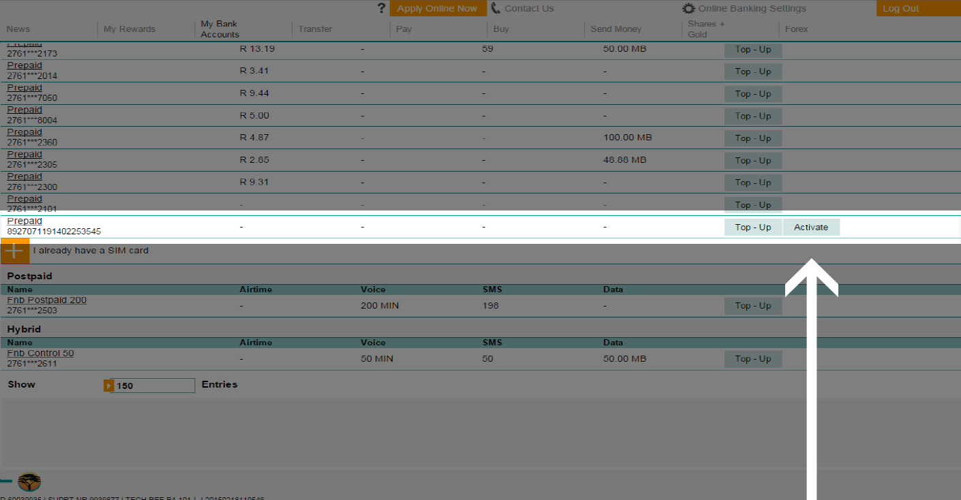This screenshot has height=500, width=961.
Task: Open the Shares + Gold menu
Action: (706, 29)
